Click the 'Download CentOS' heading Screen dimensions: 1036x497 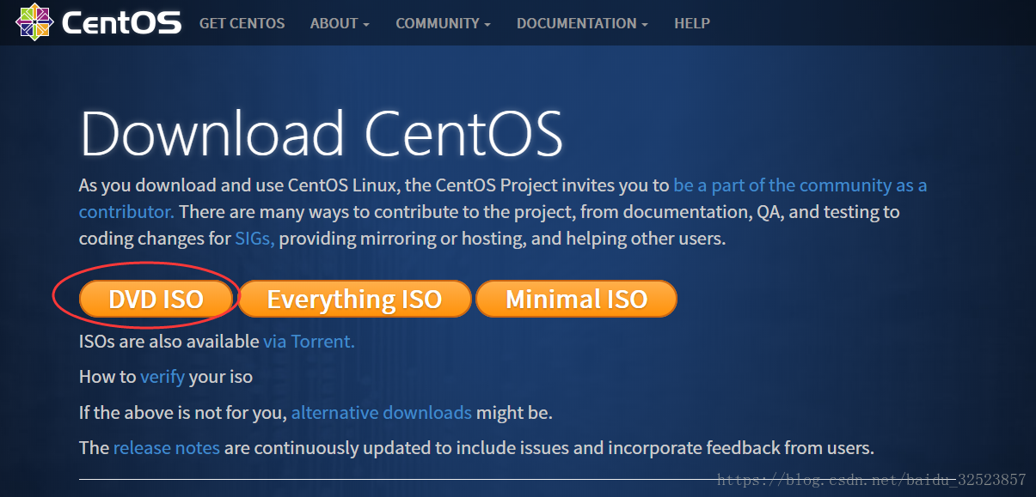click(322, 134)
